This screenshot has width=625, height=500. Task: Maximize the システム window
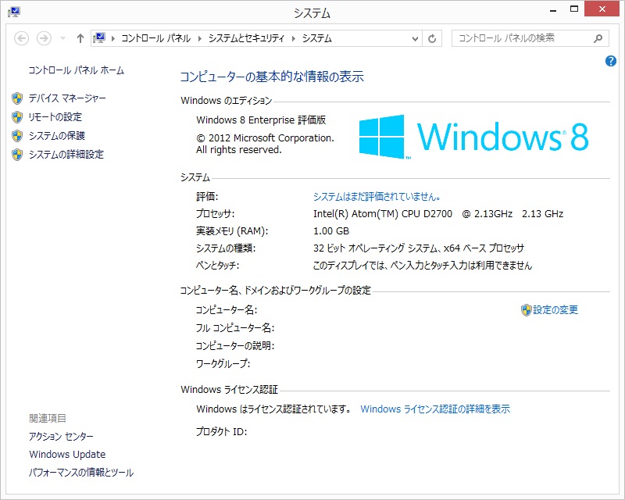[574, 9]
